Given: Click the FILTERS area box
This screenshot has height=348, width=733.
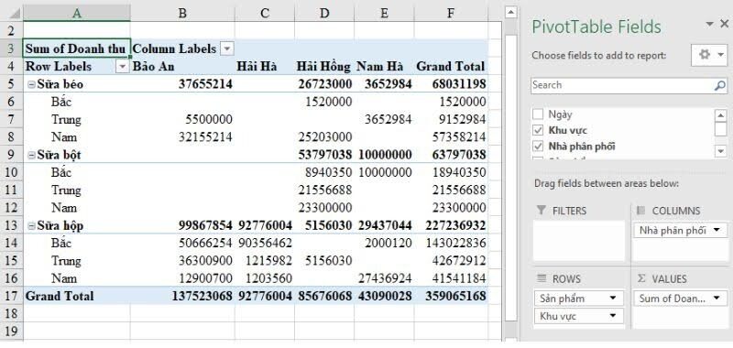Looking at the screenshot, I should tap(579, 241).
